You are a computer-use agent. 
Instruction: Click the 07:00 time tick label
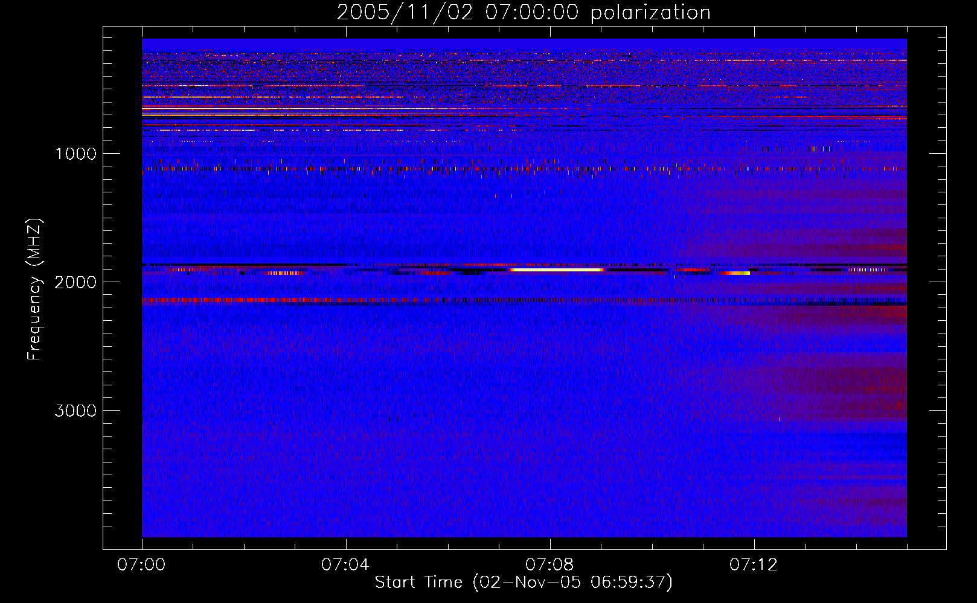point(141,565)
